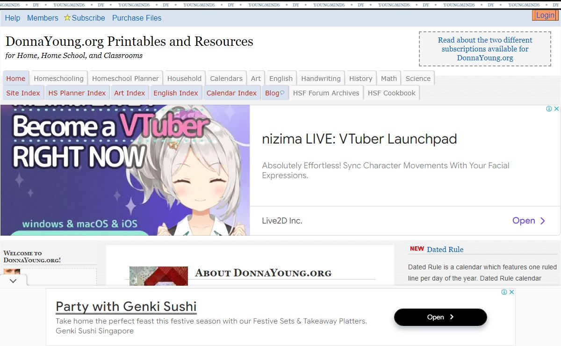
Task: Click the star icon beside Subscribe
Action: [67, 18]
